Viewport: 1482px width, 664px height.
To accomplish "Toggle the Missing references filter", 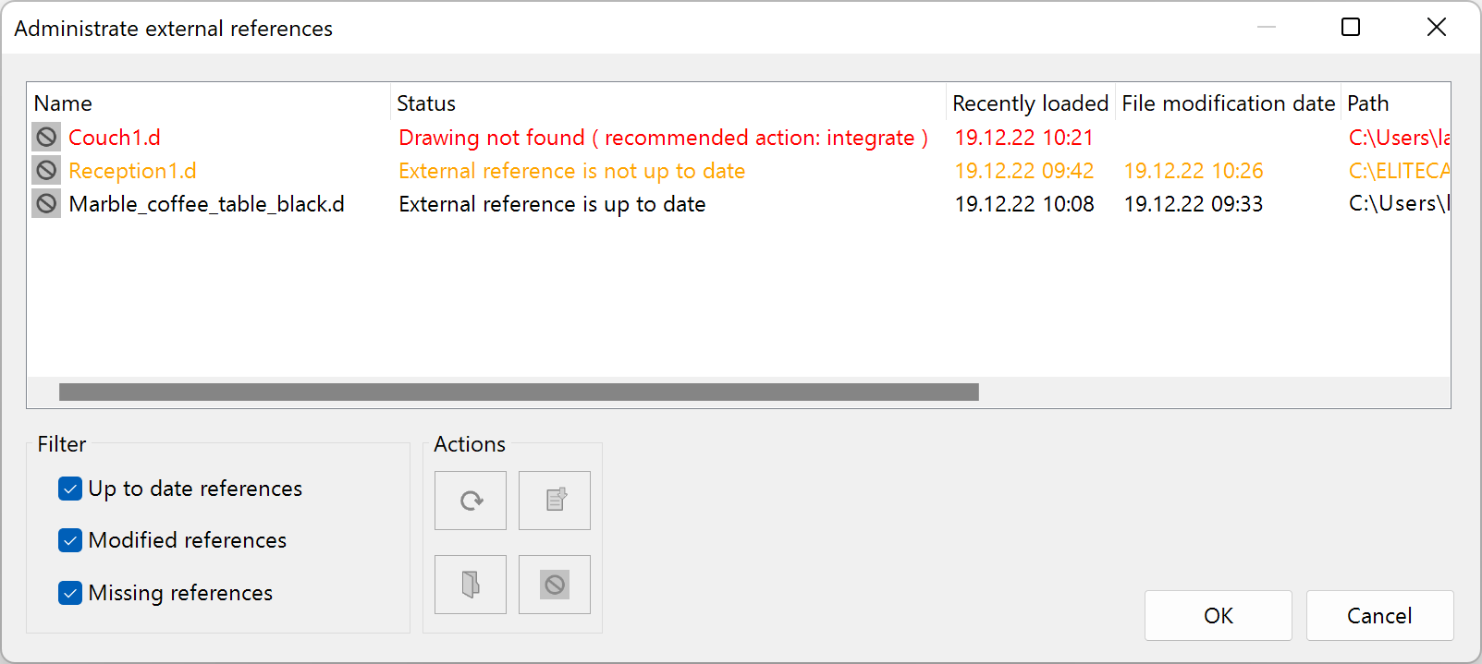I will point(69,593).
